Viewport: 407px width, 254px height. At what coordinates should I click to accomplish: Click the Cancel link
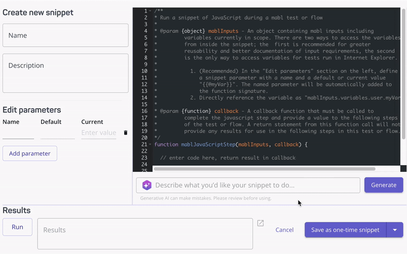(x=284, y=230)
